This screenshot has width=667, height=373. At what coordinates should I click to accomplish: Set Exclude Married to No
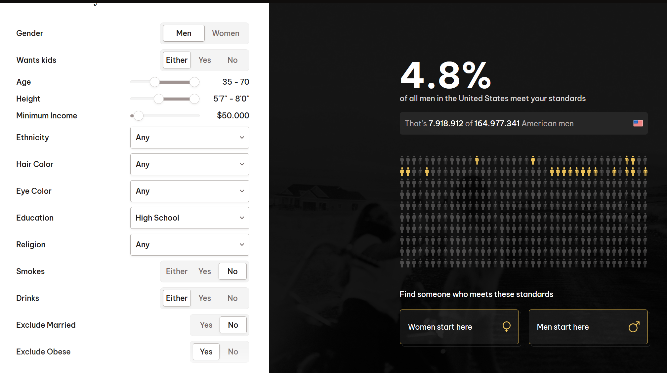[233, 325]
